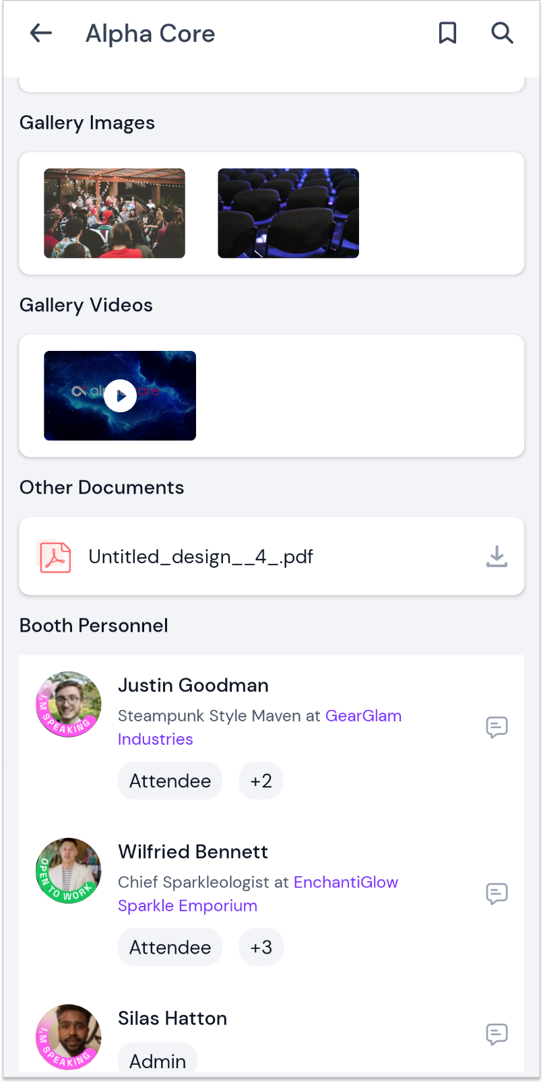Open the GearGlam Industries link

tap(259, 727)
